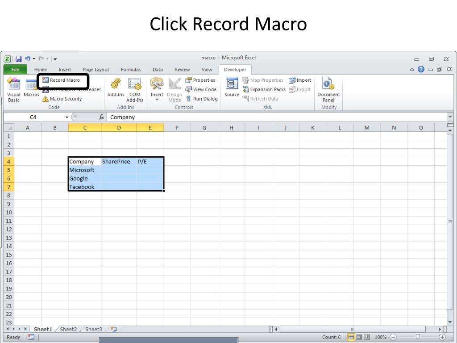Screen dimensions: 457x343
Task: Select the cell containing Microsoft
Action: (x=84, y=170)
